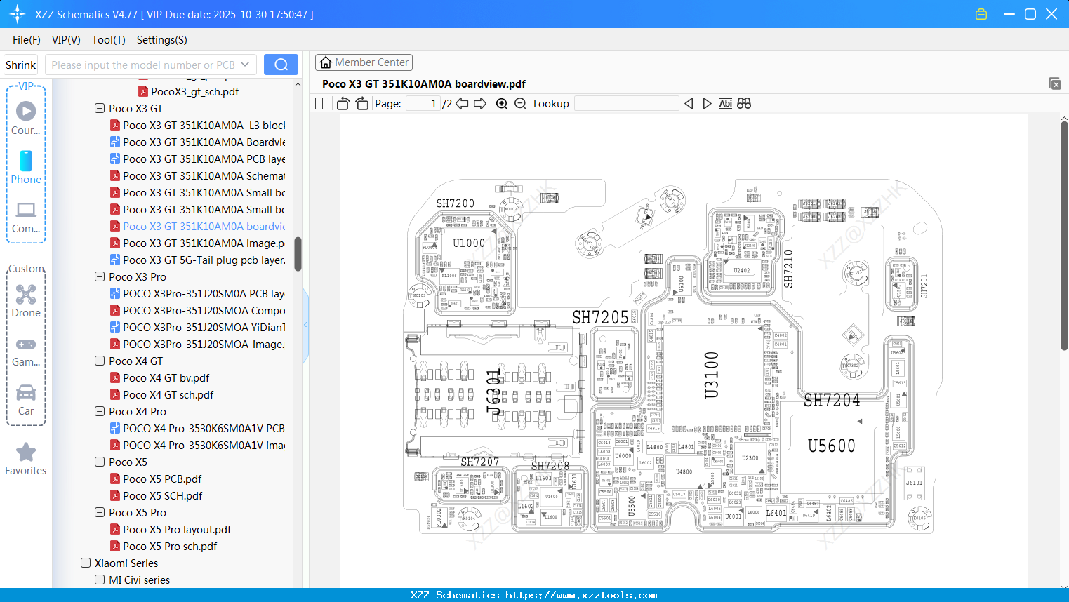Viewport: 1069px width, 602px height.
Task: Open the Member Center button
Action: click(x=364, y=62)
